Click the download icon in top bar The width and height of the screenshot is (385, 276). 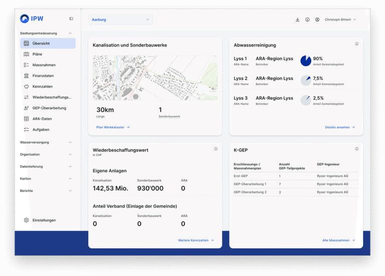click(x=297, y=20)
